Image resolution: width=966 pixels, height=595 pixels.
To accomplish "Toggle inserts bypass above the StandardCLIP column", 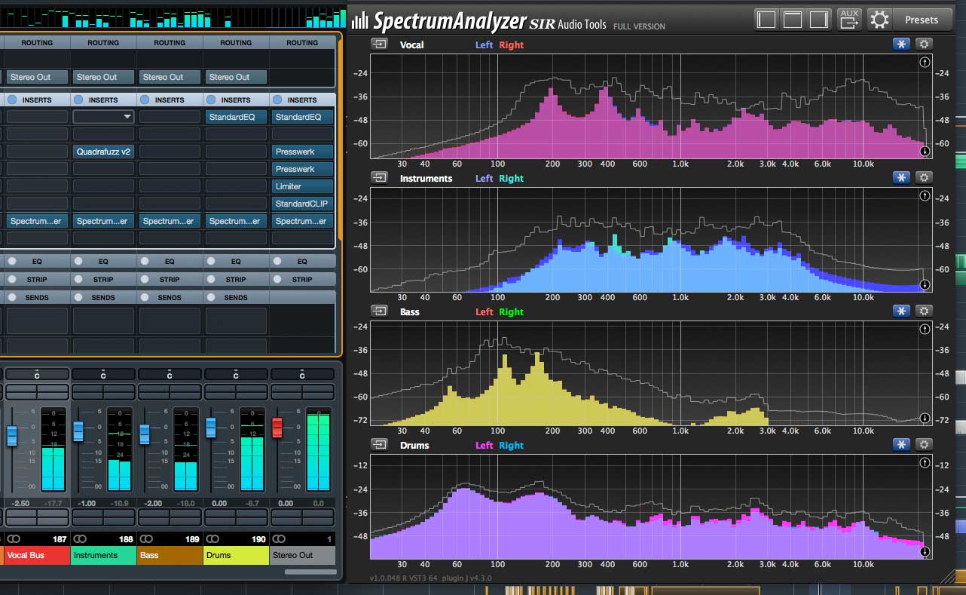I will pos(277,100).
